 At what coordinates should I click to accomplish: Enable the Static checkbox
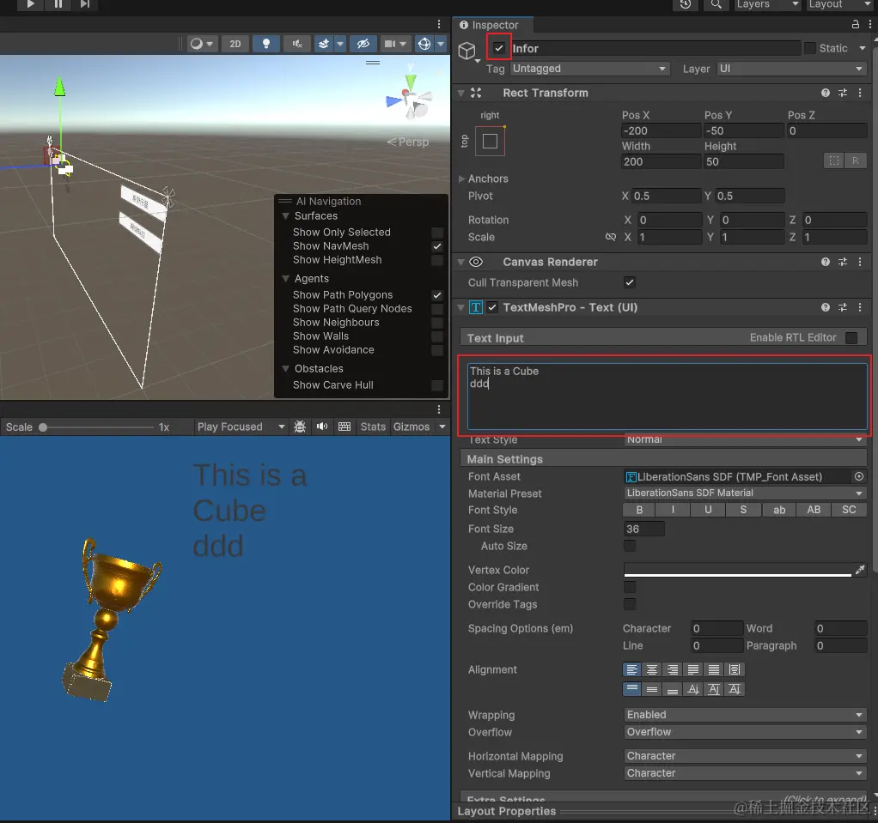809,48
